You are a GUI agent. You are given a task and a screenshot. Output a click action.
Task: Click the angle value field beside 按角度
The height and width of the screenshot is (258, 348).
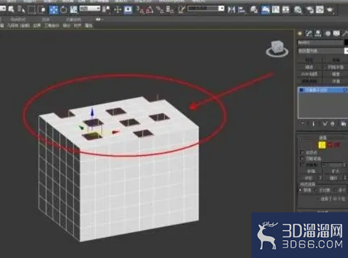coord(333,165)
